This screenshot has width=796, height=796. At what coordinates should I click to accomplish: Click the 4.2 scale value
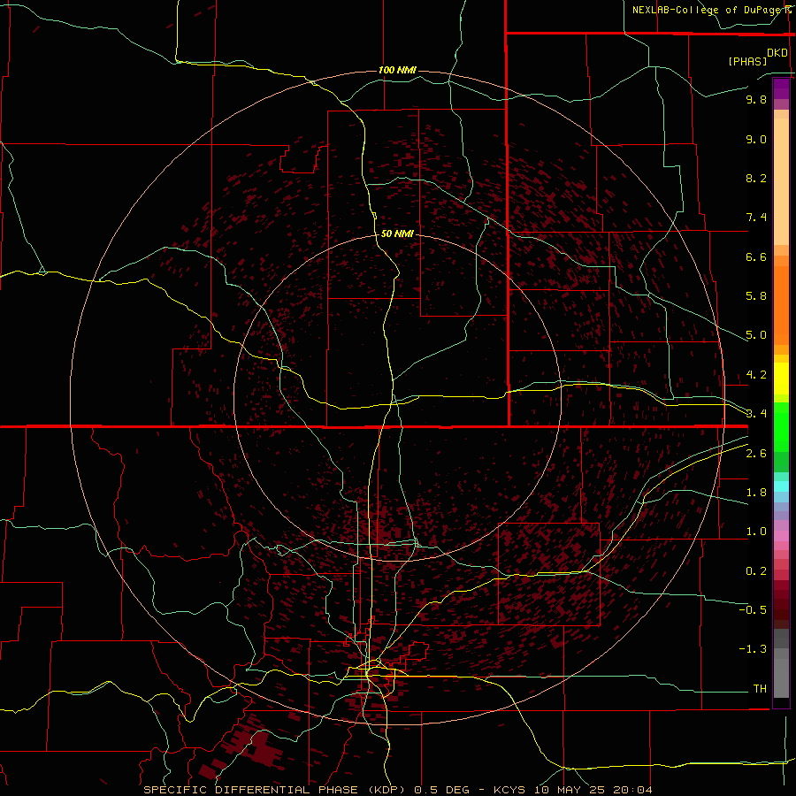(x=756, y=375)
